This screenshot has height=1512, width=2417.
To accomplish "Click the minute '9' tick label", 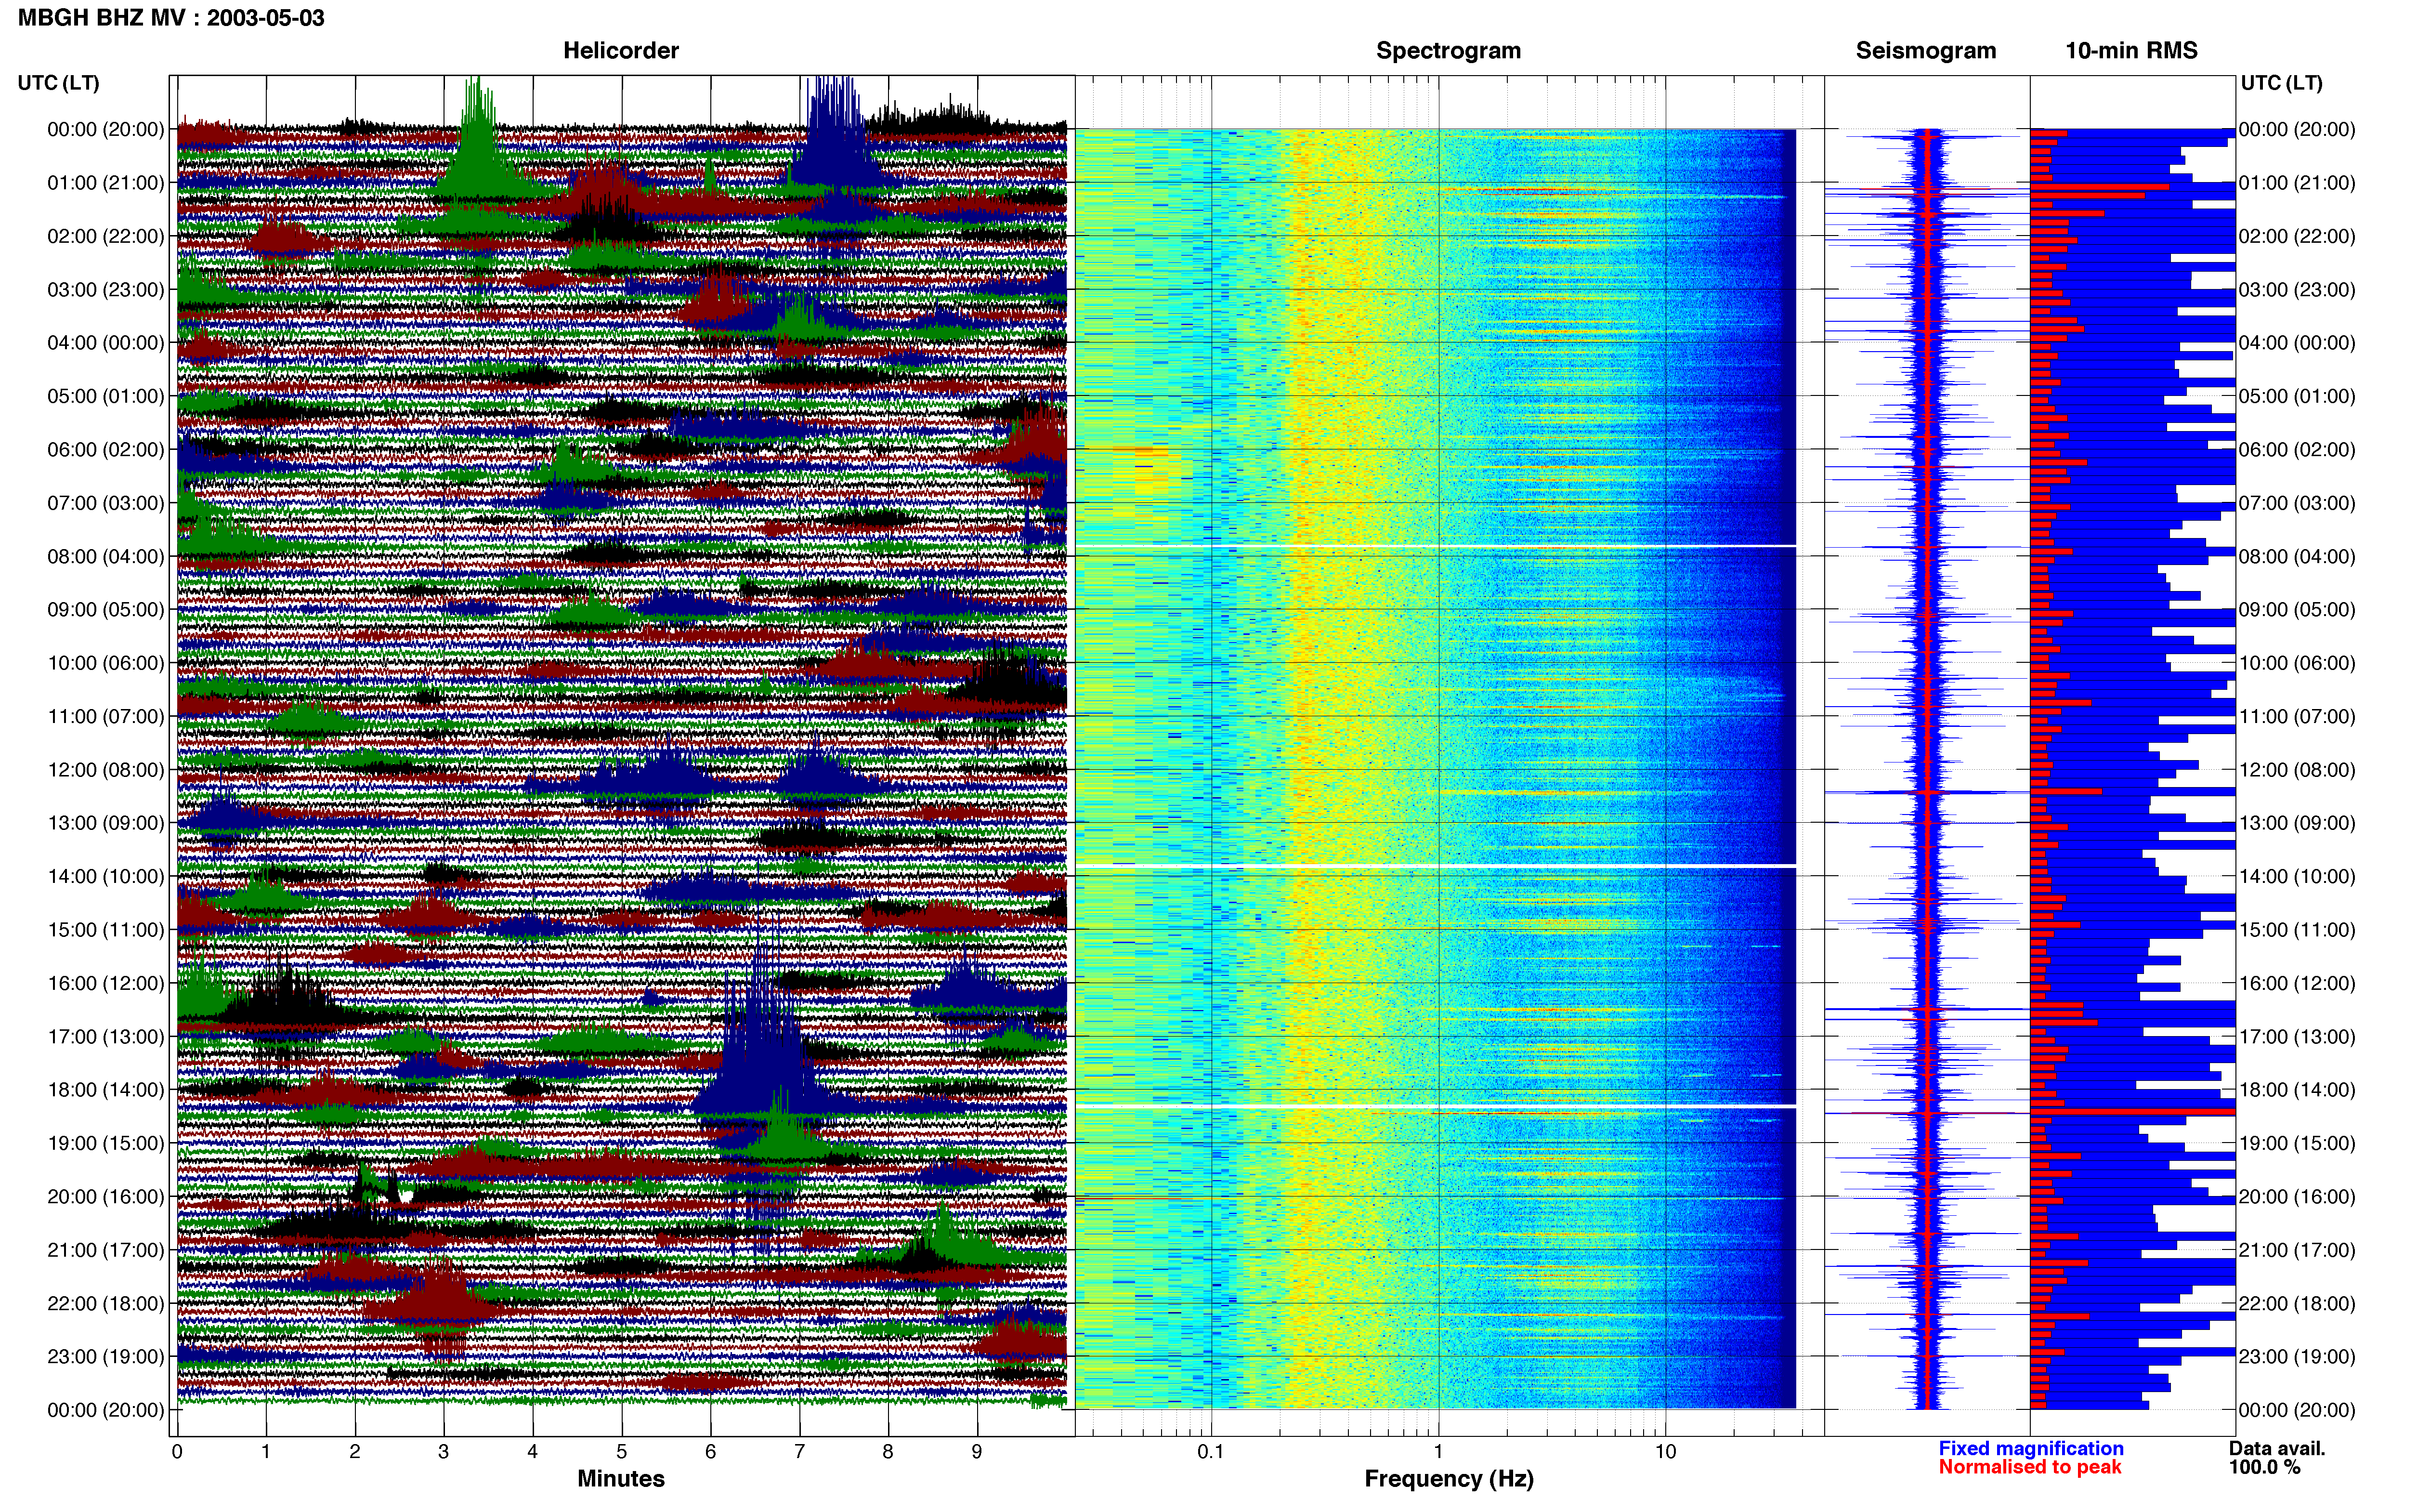I will point(977,1452).
